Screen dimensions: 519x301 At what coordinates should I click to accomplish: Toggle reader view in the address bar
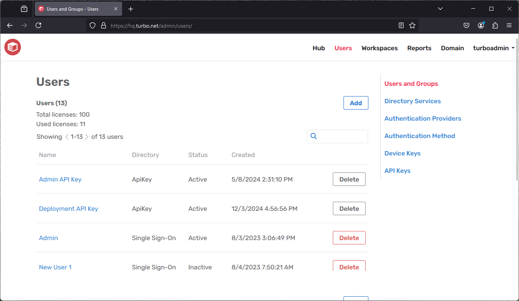point(401,25)
